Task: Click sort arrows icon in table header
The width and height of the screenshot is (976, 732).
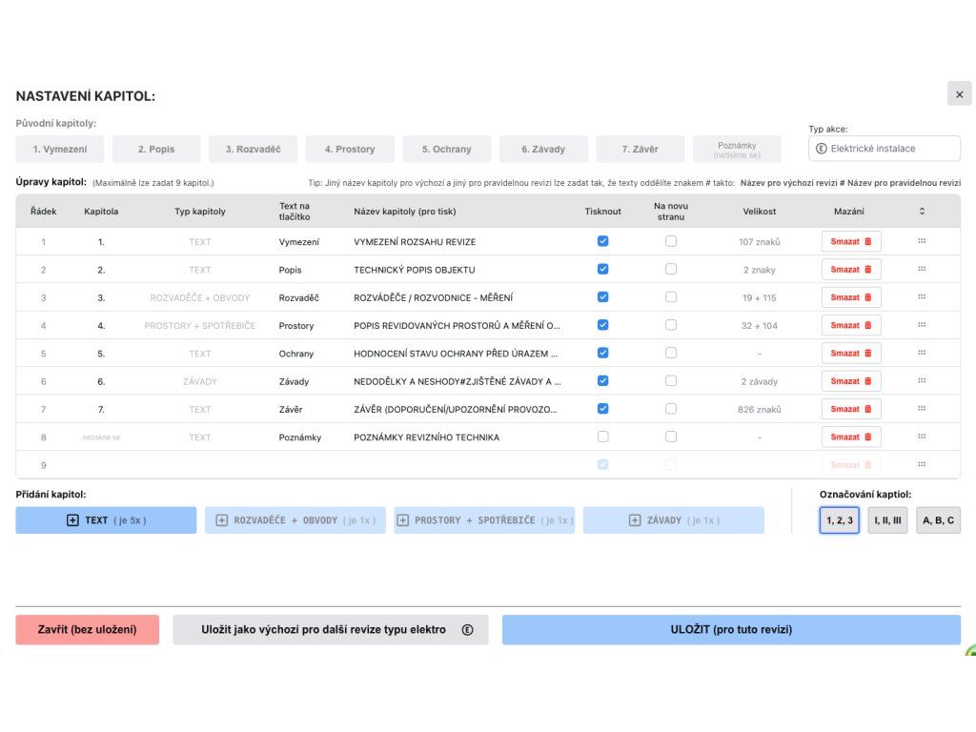Action: click(922, 212)
